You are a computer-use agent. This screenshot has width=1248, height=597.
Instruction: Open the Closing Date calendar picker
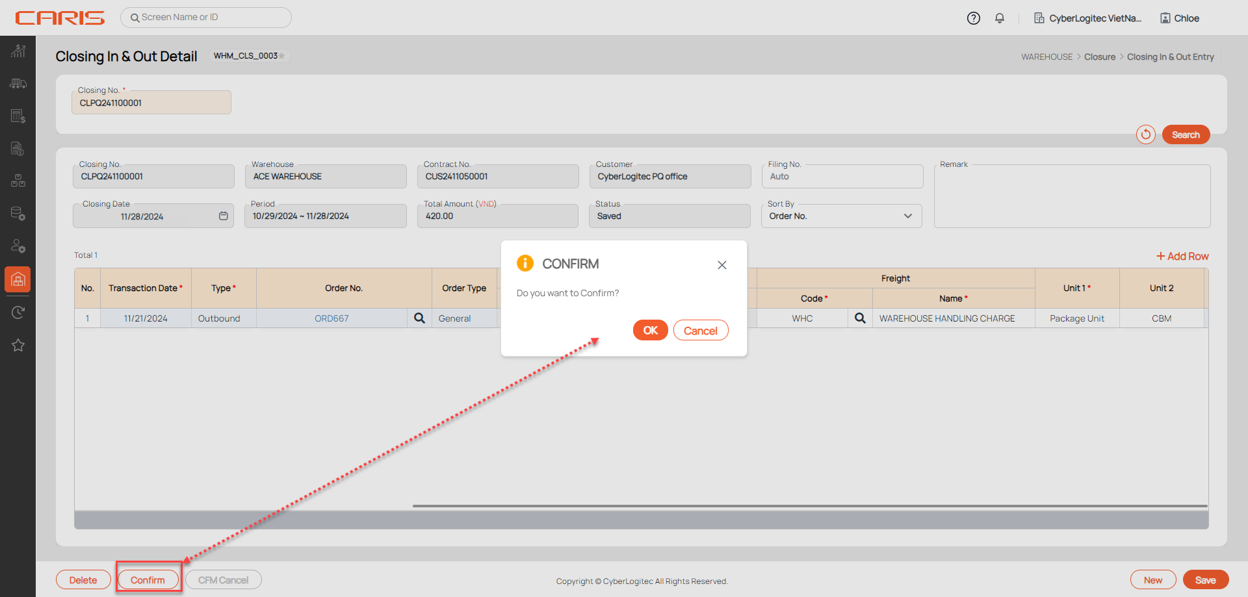(223, 216)
